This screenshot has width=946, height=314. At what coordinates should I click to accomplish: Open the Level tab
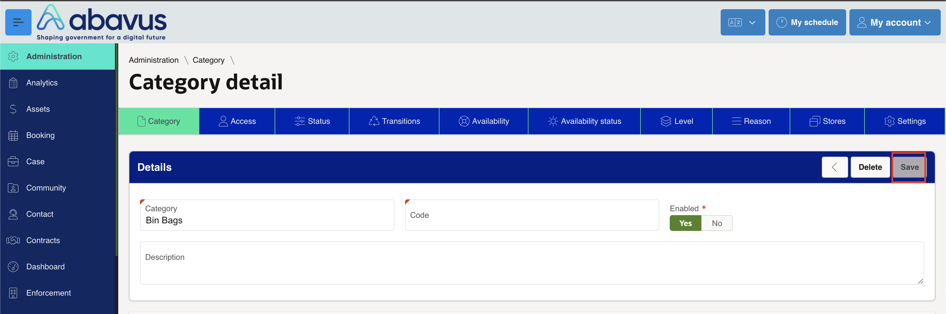pyautogui.click(x=676, y=121)
